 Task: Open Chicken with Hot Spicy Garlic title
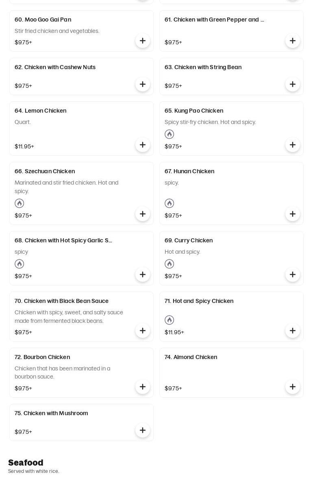[63, 240]
